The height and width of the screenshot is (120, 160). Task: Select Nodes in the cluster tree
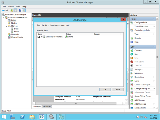click(x=14, y=23)
